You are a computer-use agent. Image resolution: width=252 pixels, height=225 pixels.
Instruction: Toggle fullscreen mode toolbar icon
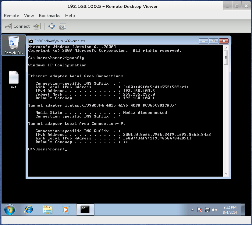click(x=52, y=26)
